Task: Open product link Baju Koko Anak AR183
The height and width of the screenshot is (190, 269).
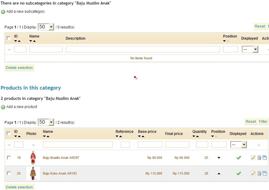Action: [60, 173]
